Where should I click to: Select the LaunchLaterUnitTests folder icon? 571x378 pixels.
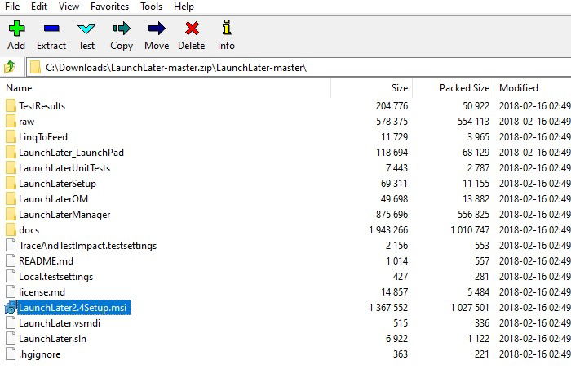pyautogui.click(x=11, y=167)
